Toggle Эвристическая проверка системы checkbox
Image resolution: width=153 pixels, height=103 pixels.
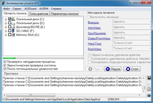click(x=5, y=65)
